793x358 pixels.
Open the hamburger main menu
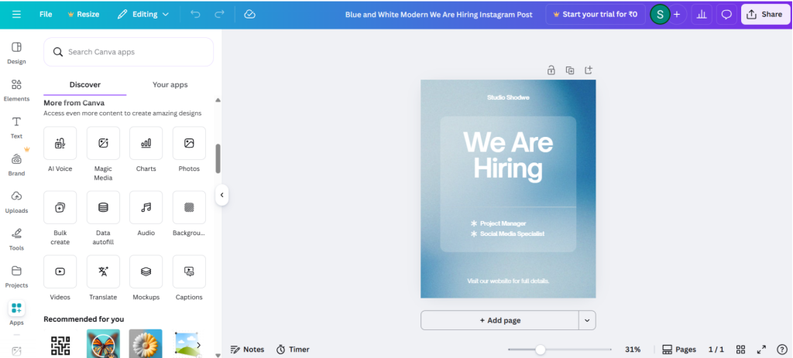tap(16, 14)
